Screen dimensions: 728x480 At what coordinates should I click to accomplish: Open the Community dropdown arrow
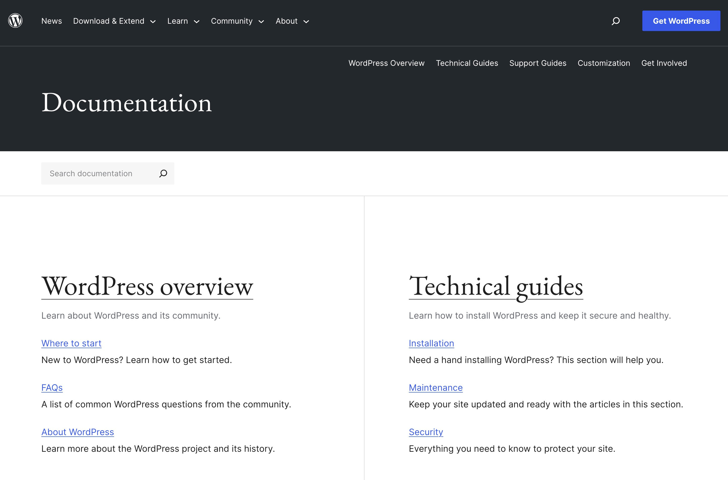click(x=261, y=21)
